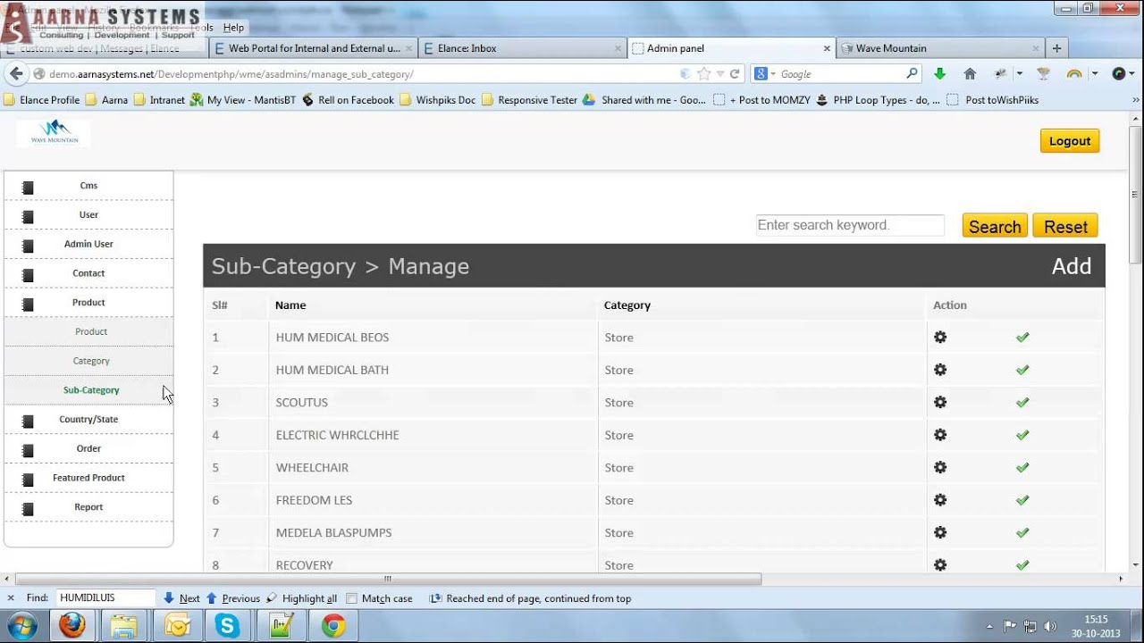This screenshot has width=1144, height=643.
Task: Click the Featured Product sidebar icon
Action: (28, 480)
